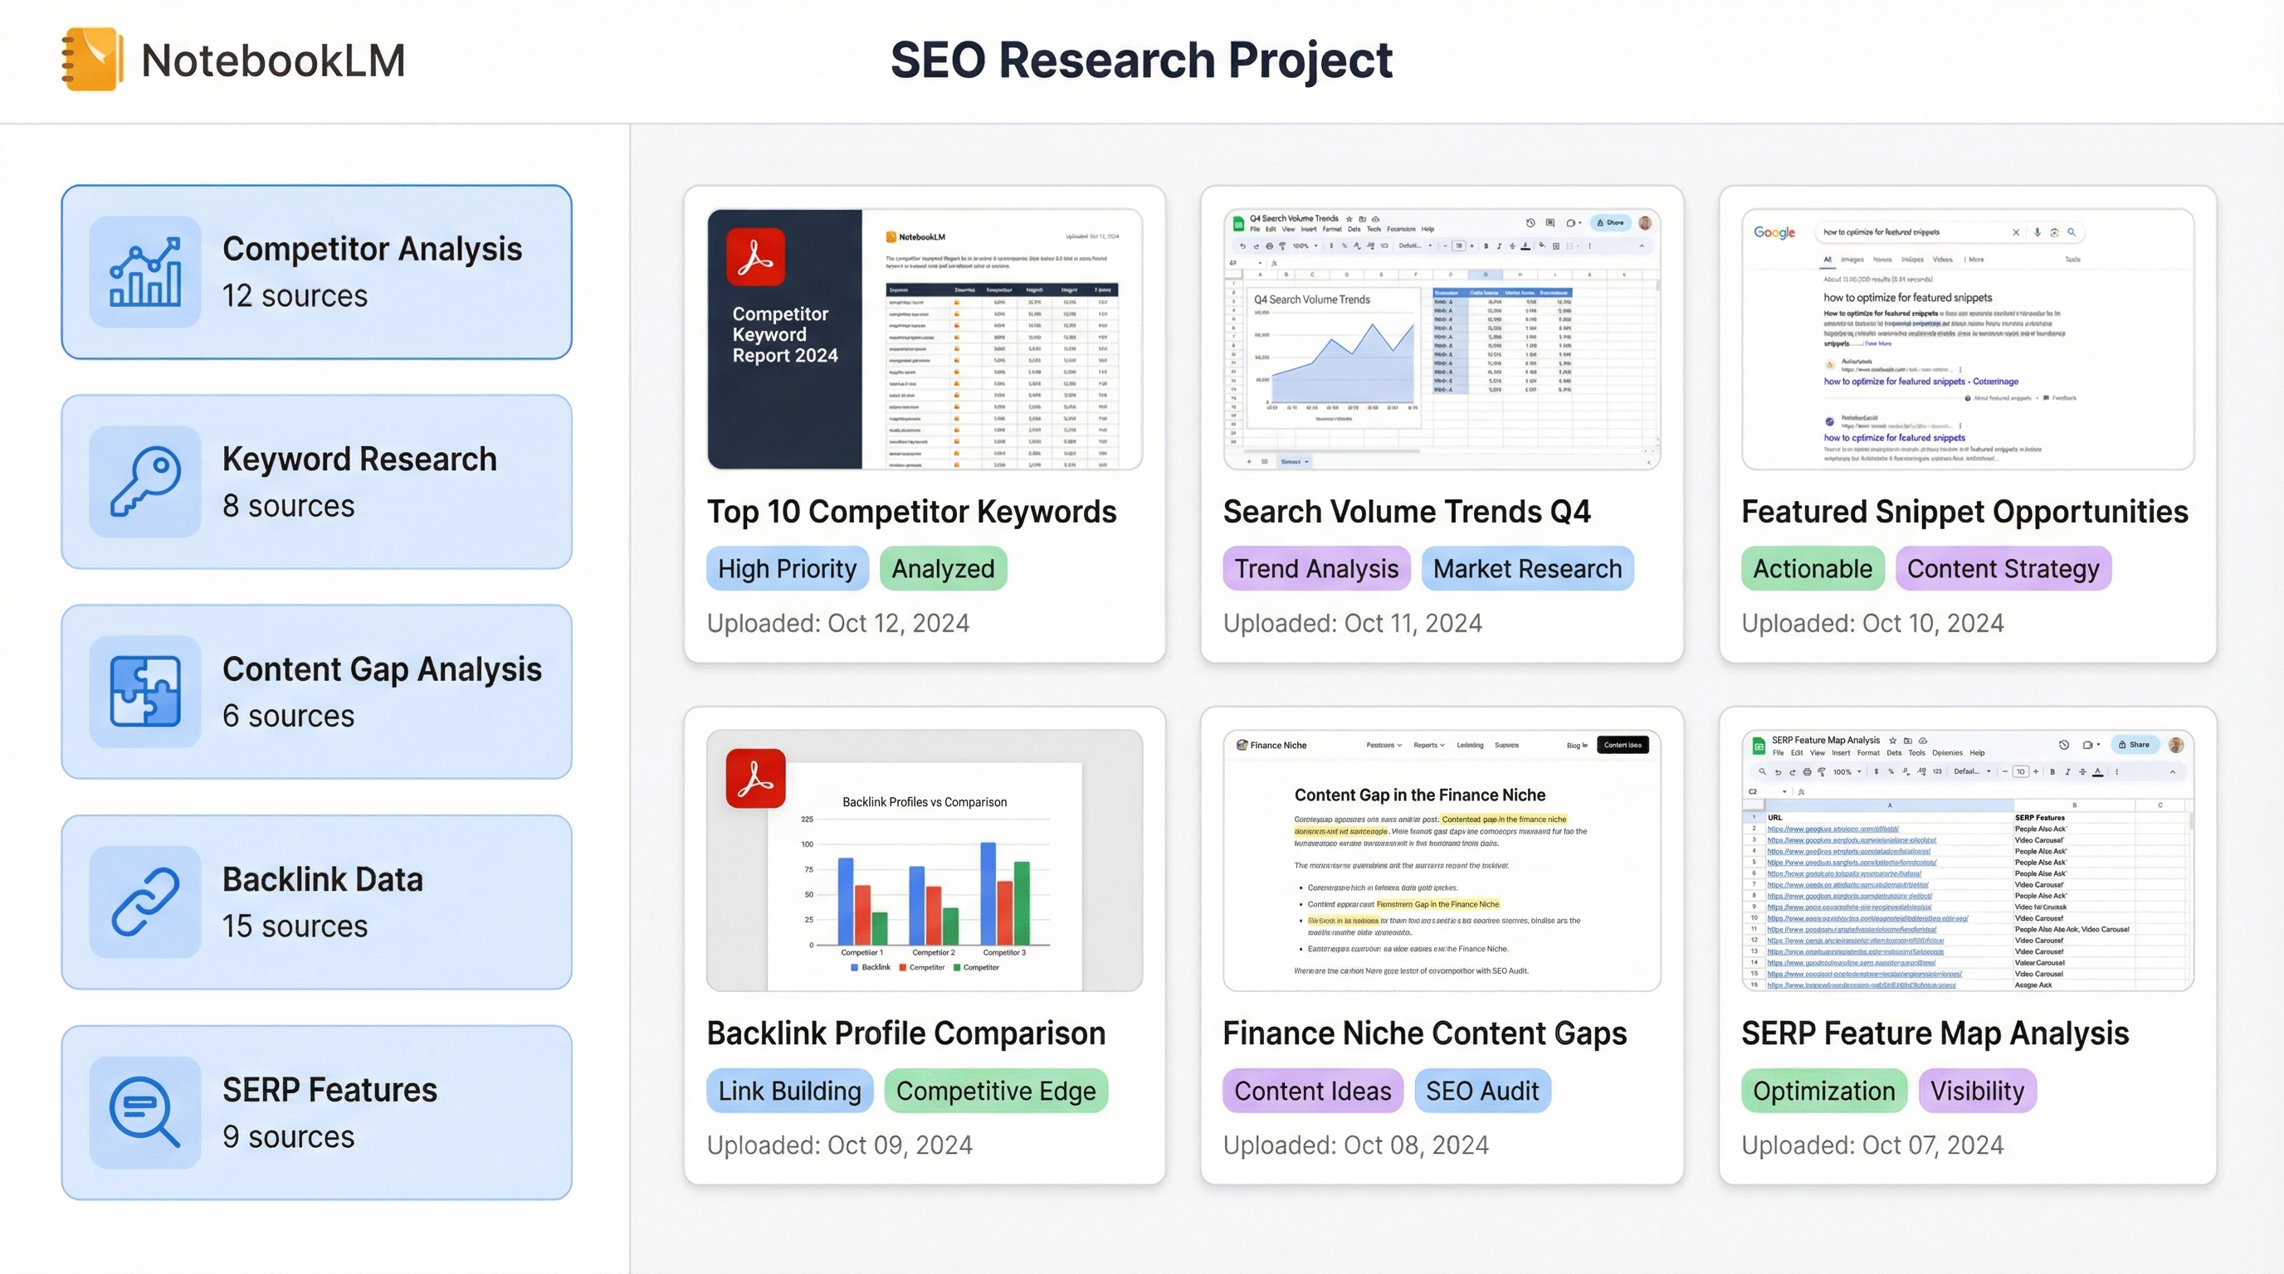The height and width of the screenshot is (1274, 2284).
Task: Select the SEO Audit tag
Action: click(1482, 1091)
